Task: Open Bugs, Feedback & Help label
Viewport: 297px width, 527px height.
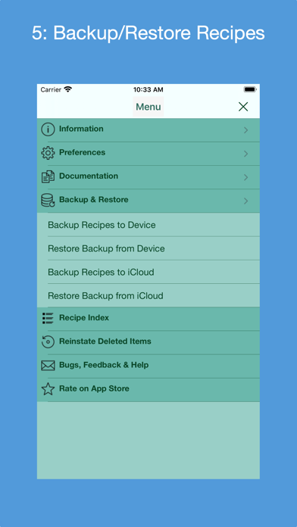Action: coord(104,365)
